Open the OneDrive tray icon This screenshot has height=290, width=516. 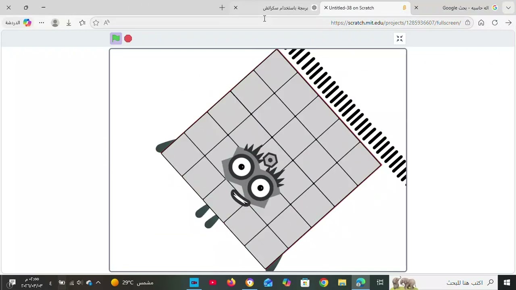[x=89, y=282]
